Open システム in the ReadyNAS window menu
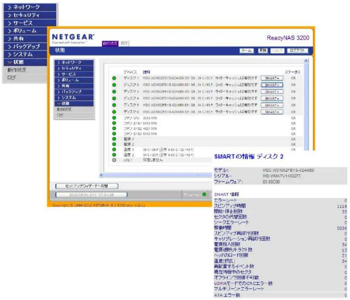The height and width of the screenshot is (300, 350). pos(74,98)
